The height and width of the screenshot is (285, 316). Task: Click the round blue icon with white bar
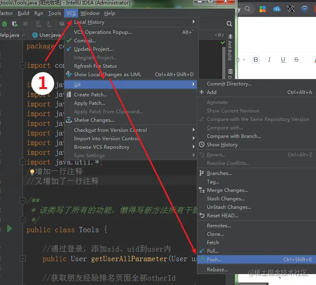[304, 9]
